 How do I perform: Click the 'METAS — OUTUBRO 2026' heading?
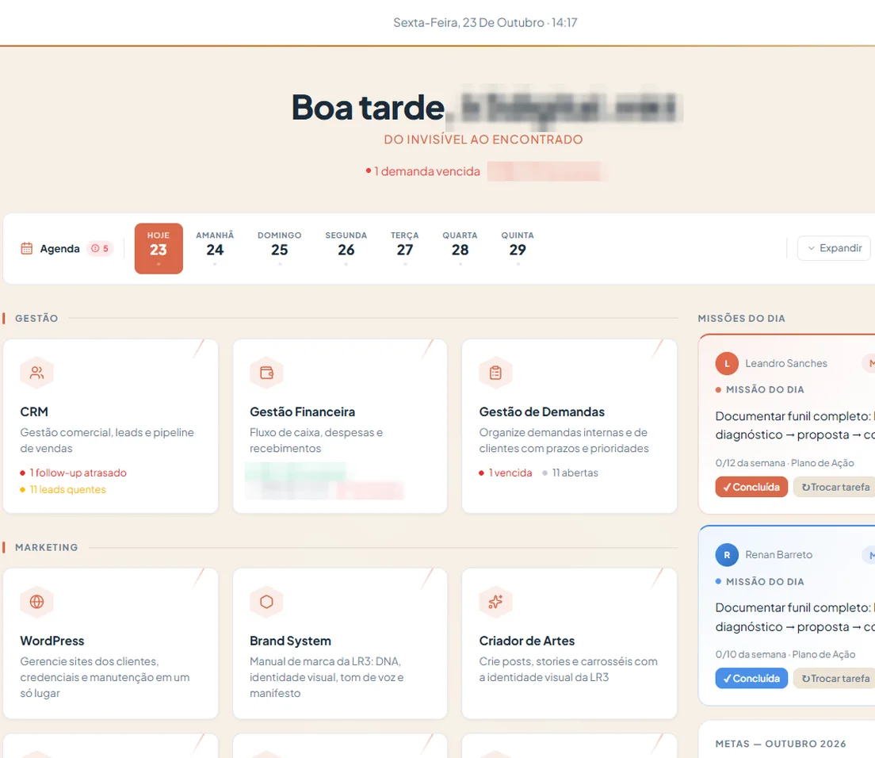[x=781, y=744]
